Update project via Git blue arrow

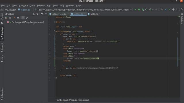click(166, 9)
